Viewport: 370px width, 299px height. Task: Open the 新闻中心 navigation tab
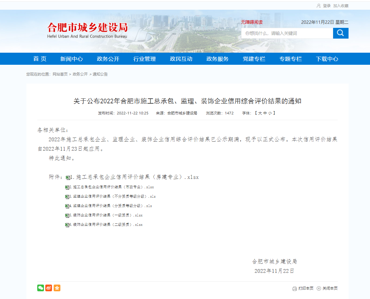coord(71,59)
